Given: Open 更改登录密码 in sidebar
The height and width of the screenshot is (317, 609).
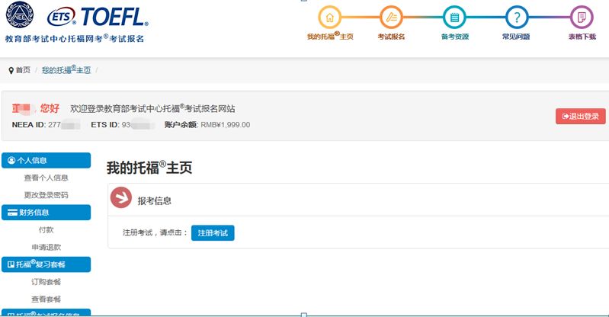Looking at the screenshot, I should pyautogui.click(x=46, y=195).
